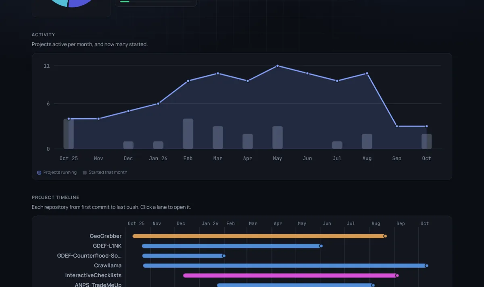Click the Feb started-that-month bar
This screenshot has width=484, height=287.
188,134
